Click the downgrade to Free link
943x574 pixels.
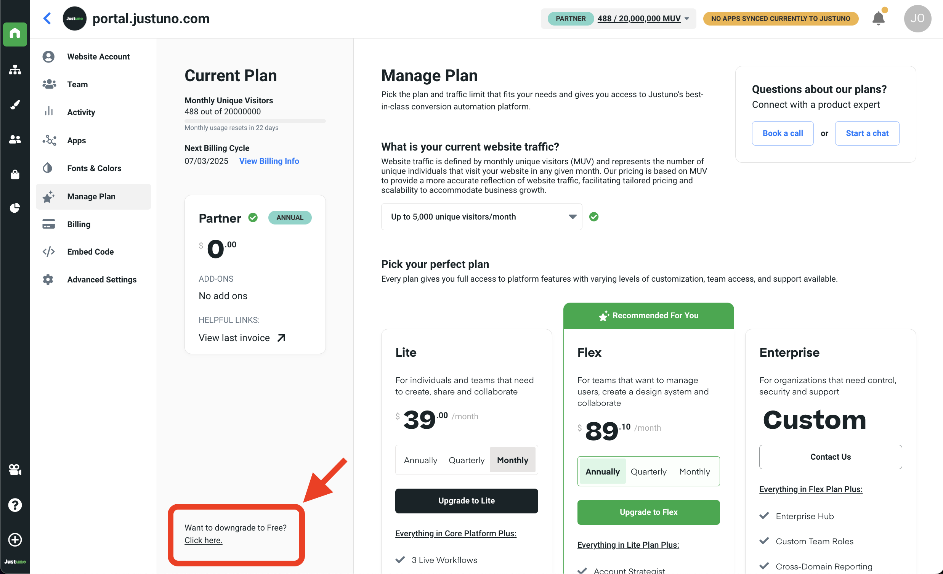pyautogui.click(x=203, y=540)
